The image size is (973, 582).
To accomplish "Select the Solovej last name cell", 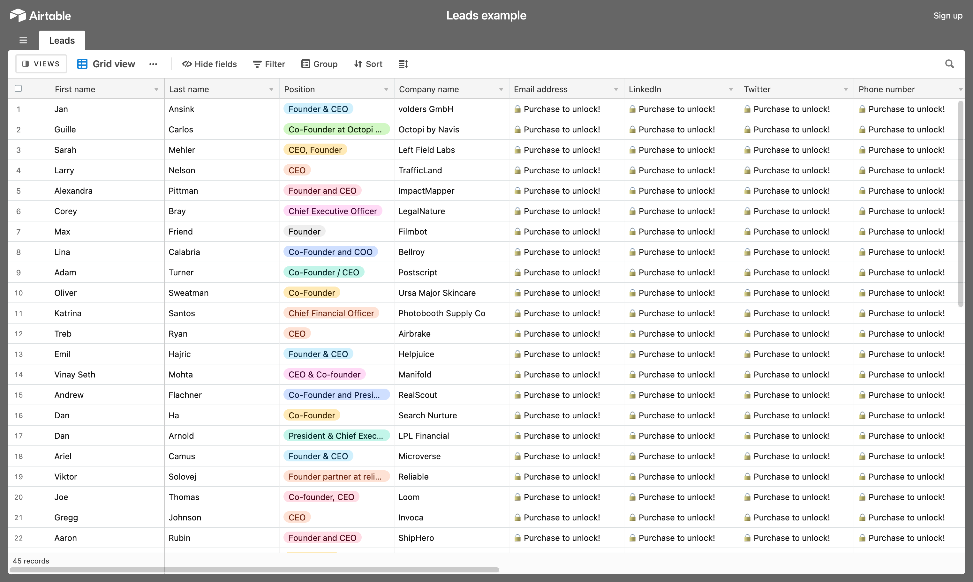I will coord(222,476).
